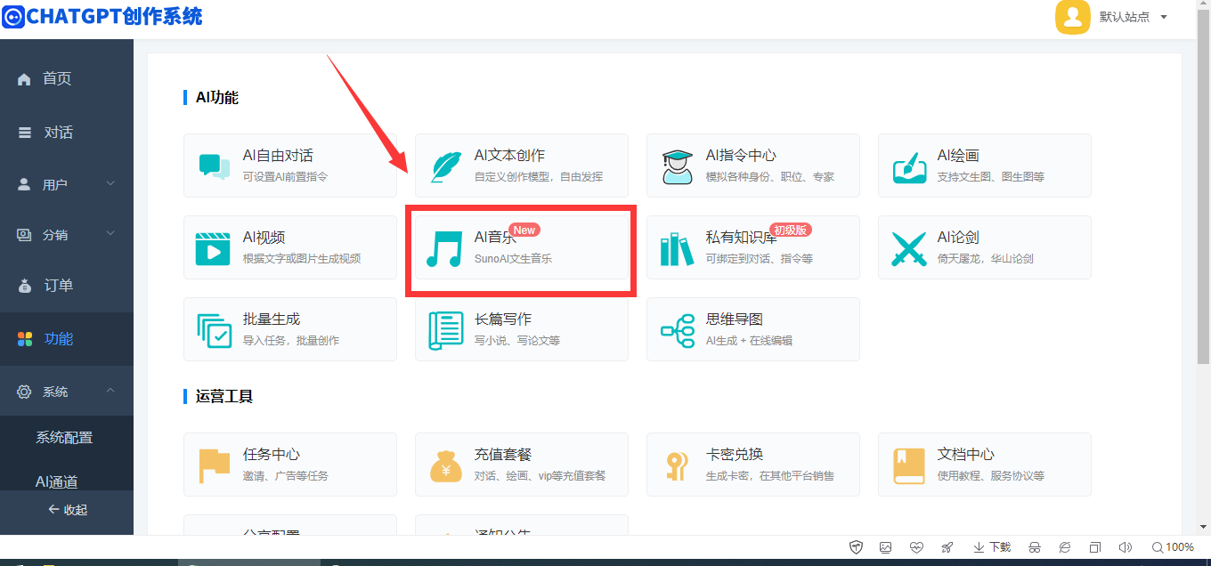Expand the 分销 sidebar menu
This screenshot has height=566, width=1211.
click(x=67, y=235)
